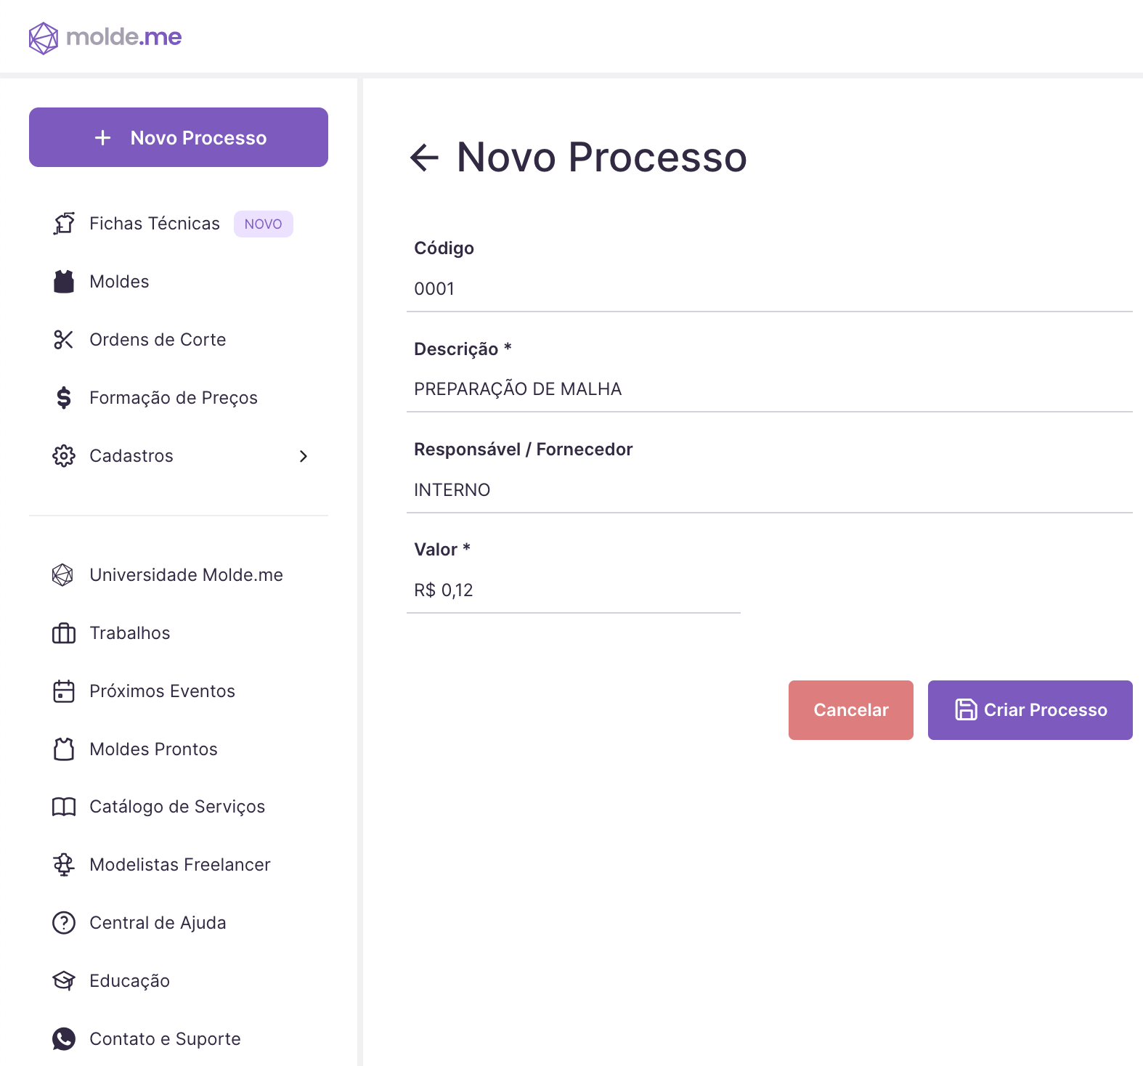Click the Próximos Eventos calendar icon
This screenshot has width=1143, height=1066.
coord(64,691)
